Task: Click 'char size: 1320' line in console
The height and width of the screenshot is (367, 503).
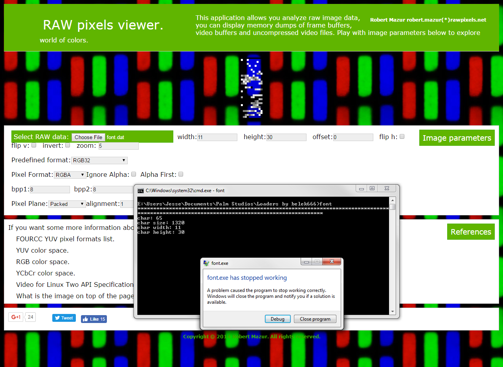Action: tap(161, 223)
